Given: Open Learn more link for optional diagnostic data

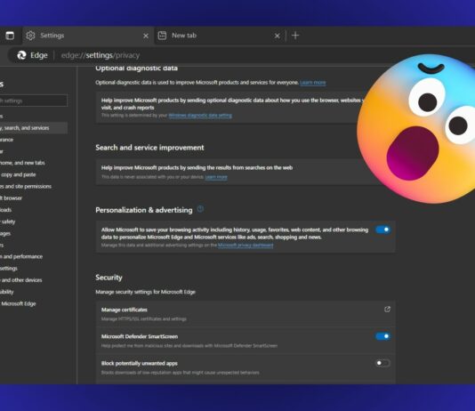Looking at the screenshot, I should [312, 83].
